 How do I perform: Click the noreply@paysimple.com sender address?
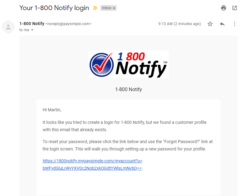point(68,24)
